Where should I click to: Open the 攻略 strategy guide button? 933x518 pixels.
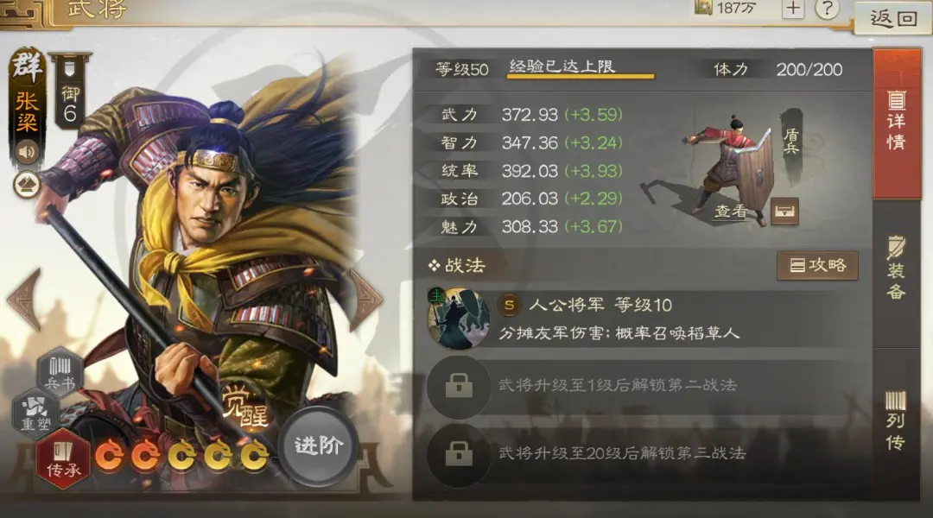point(817,265)
